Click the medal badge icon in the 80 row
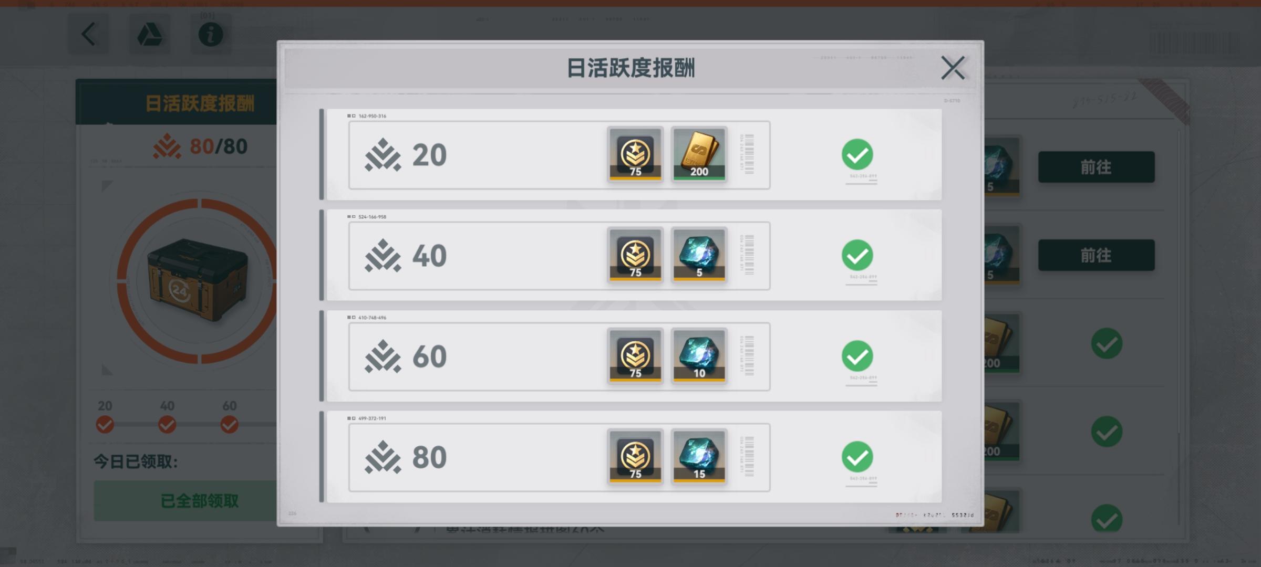The width and height of the screenshot is (1261, 567). pos(635,457)
